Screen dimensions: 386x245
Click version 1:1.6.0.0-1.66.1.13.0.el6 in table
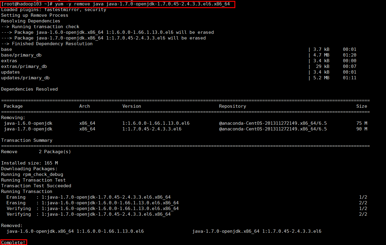pos(156,123)
